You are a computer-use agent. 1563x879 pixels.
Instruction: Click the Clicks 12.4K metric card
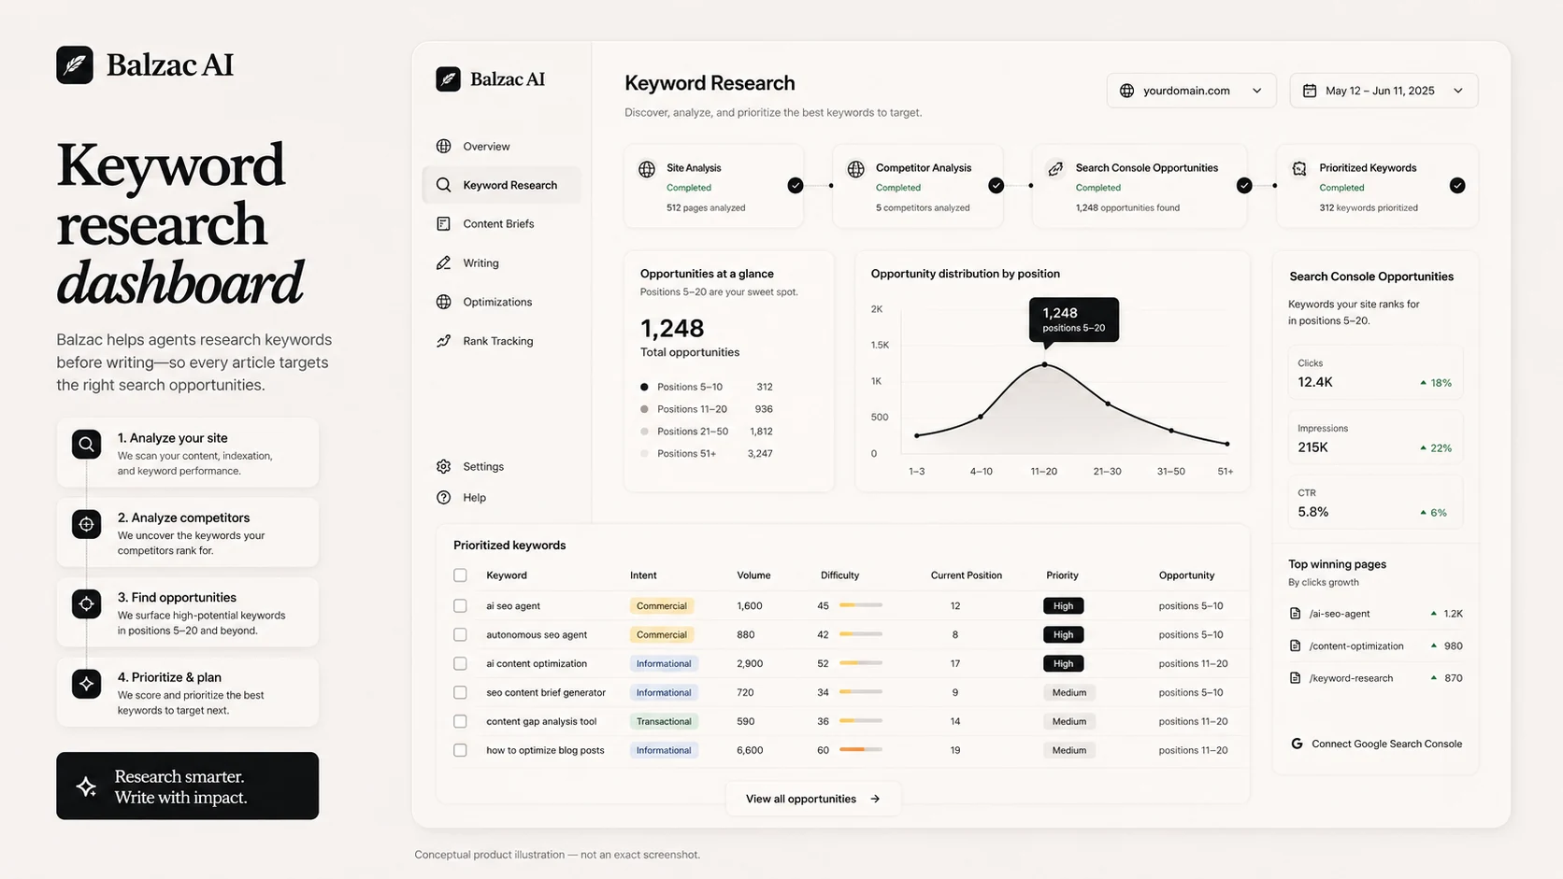click(1375, 374)
